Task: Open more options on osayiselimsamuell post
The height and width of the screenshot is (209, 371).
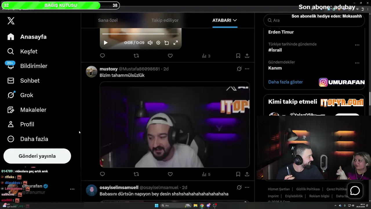Action: point(247,188)
